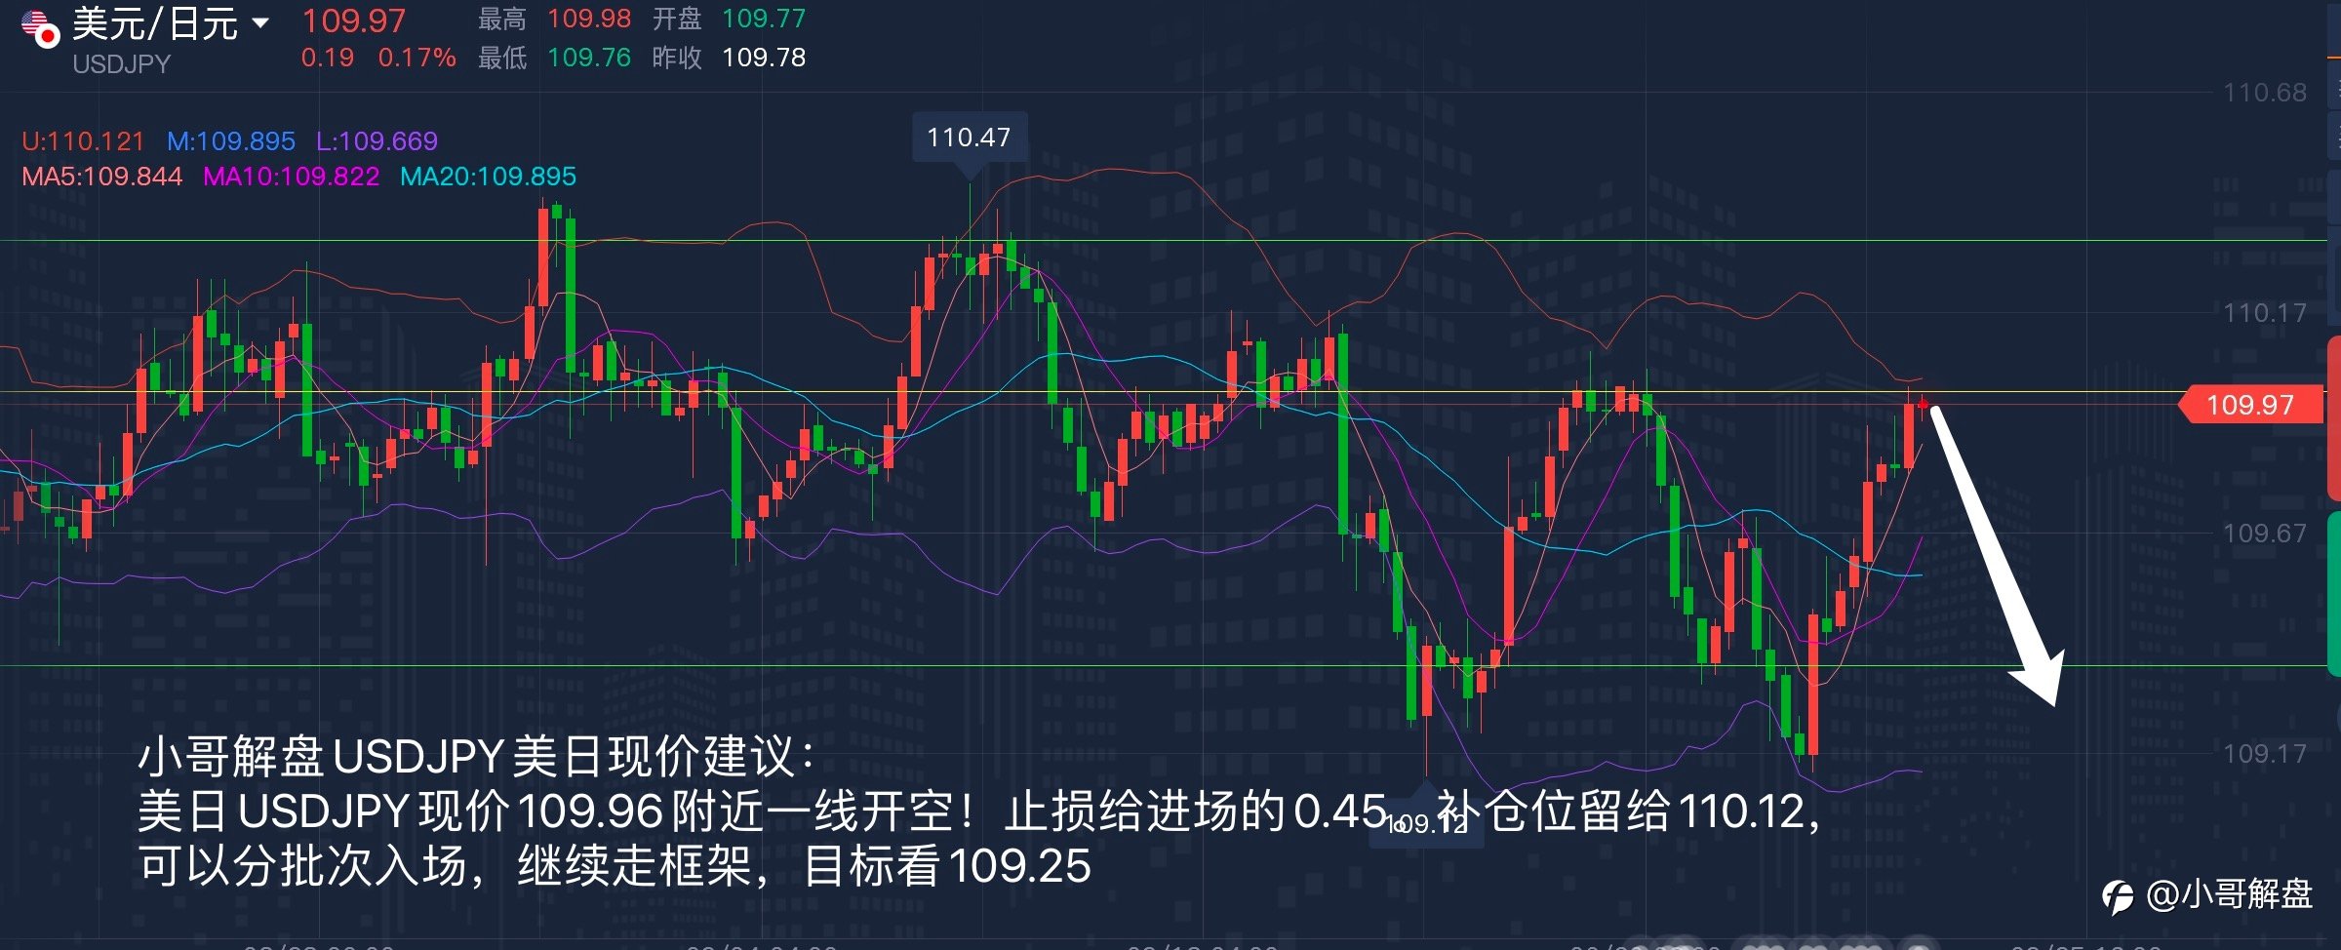Toggle the MA20:109.895 indicator label
2341x950 pixels.
(488, 177)
